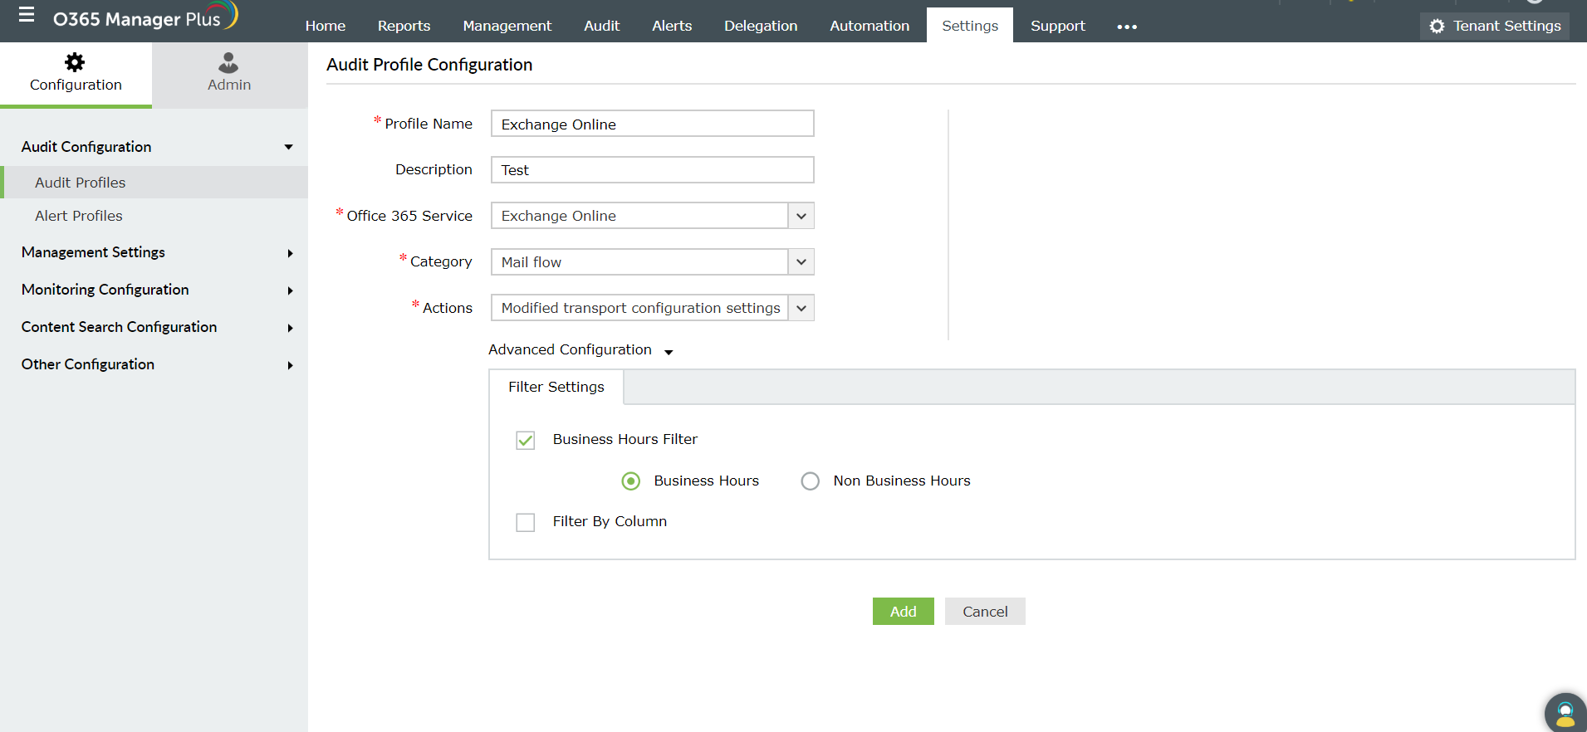Uncheck the Business Hours Filter checkbox
The image size is (1587, 732).
click(526, 440)
